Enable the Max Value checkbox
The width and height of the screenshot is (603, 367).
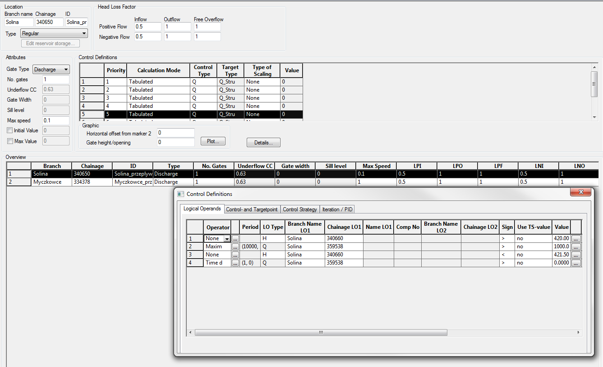click(x=10, y=141)
